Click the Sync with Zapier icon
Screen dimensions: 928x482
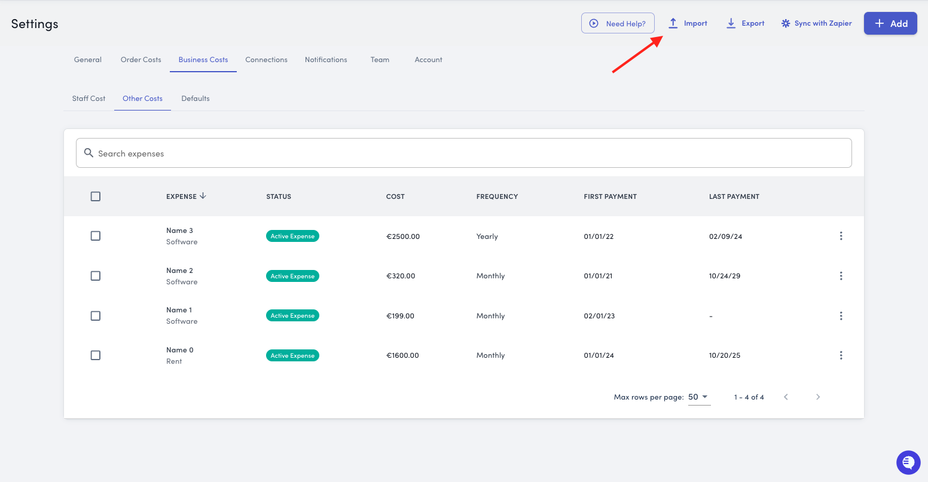(786, 23)
